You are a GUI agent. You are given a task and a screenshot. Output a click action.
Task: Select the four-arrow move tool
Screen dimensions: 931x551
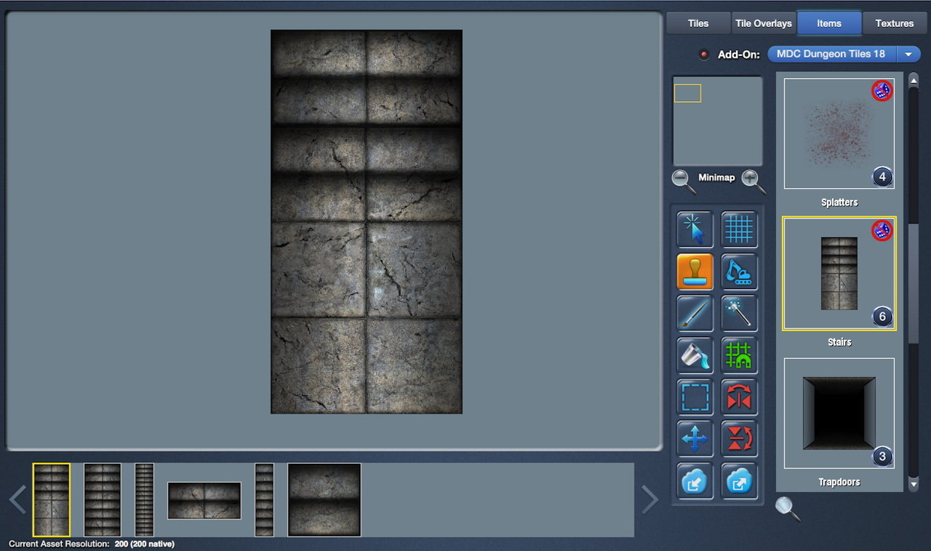[695, 439]
